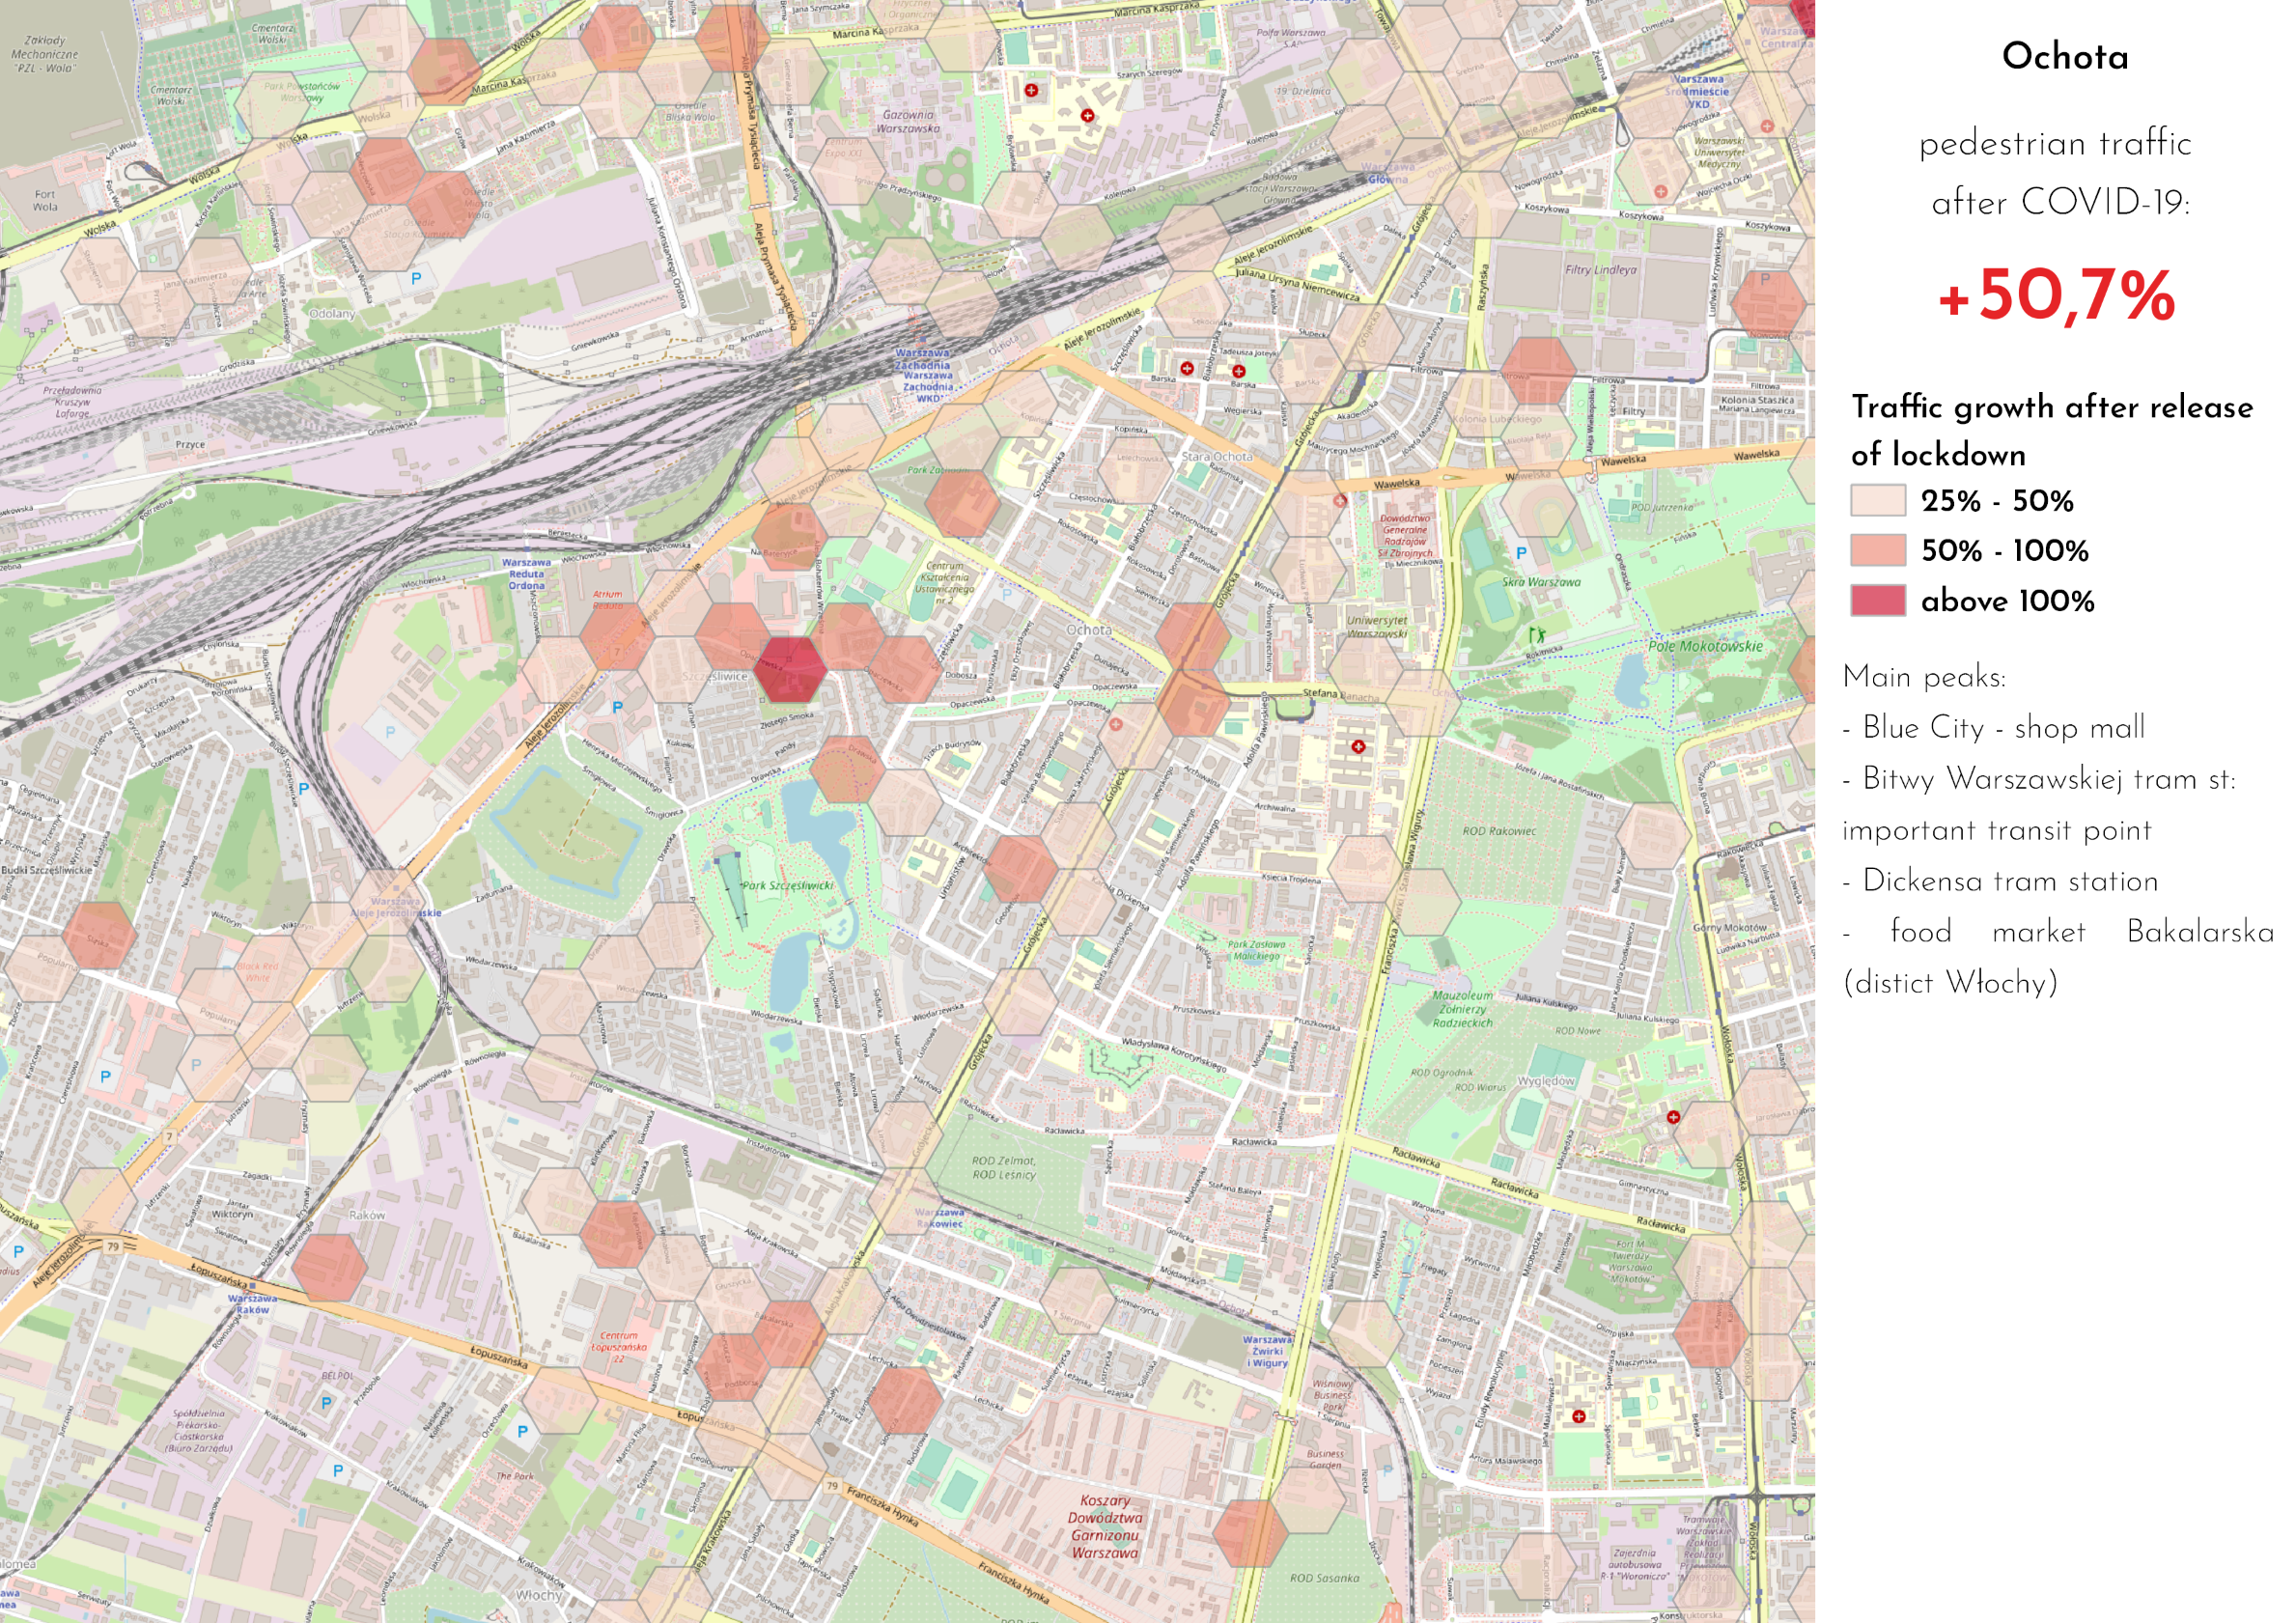Image resolution: width=2296 pixels, height=1623 pixels.
Task: Click the road 7 shield marker
Action: pyautogui.click(x=170, y=1137)
